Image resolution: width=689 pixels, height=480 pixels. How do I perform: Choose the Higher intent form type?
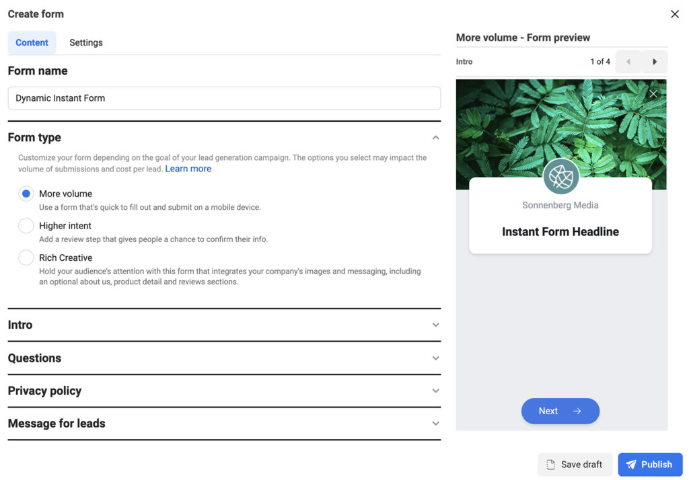pos(26,225)
